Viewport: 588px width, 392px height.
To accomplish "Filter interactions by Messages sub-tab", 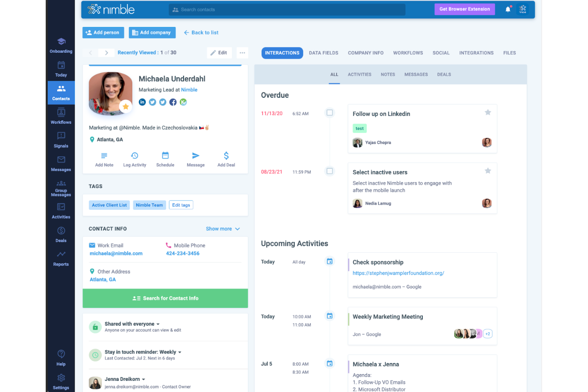I will 416,75.
